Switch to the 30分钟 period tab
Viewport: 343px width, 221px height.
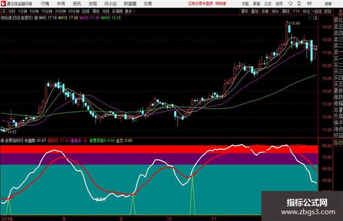tap(60, 11)
